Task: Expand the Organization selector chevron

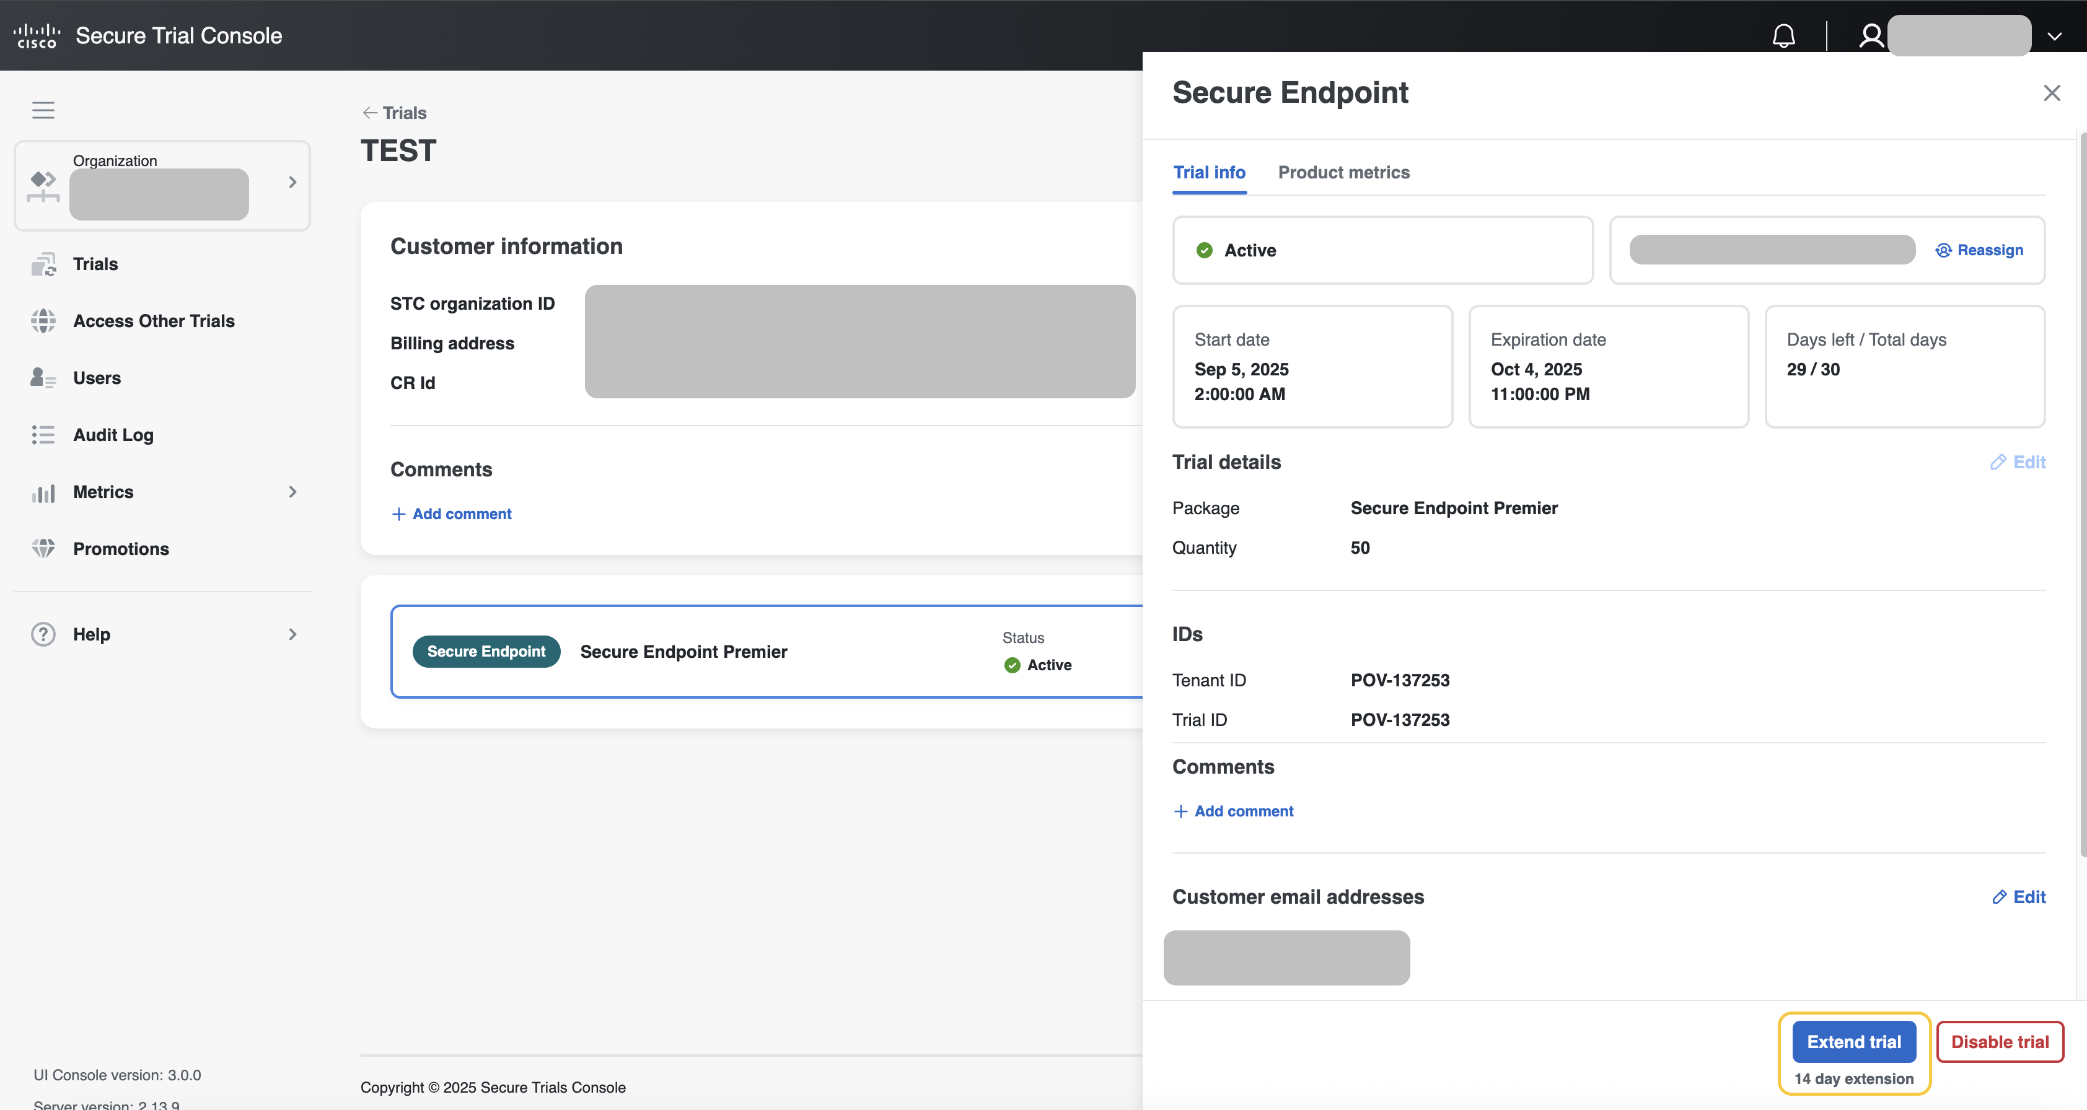Action: [292, 182]
